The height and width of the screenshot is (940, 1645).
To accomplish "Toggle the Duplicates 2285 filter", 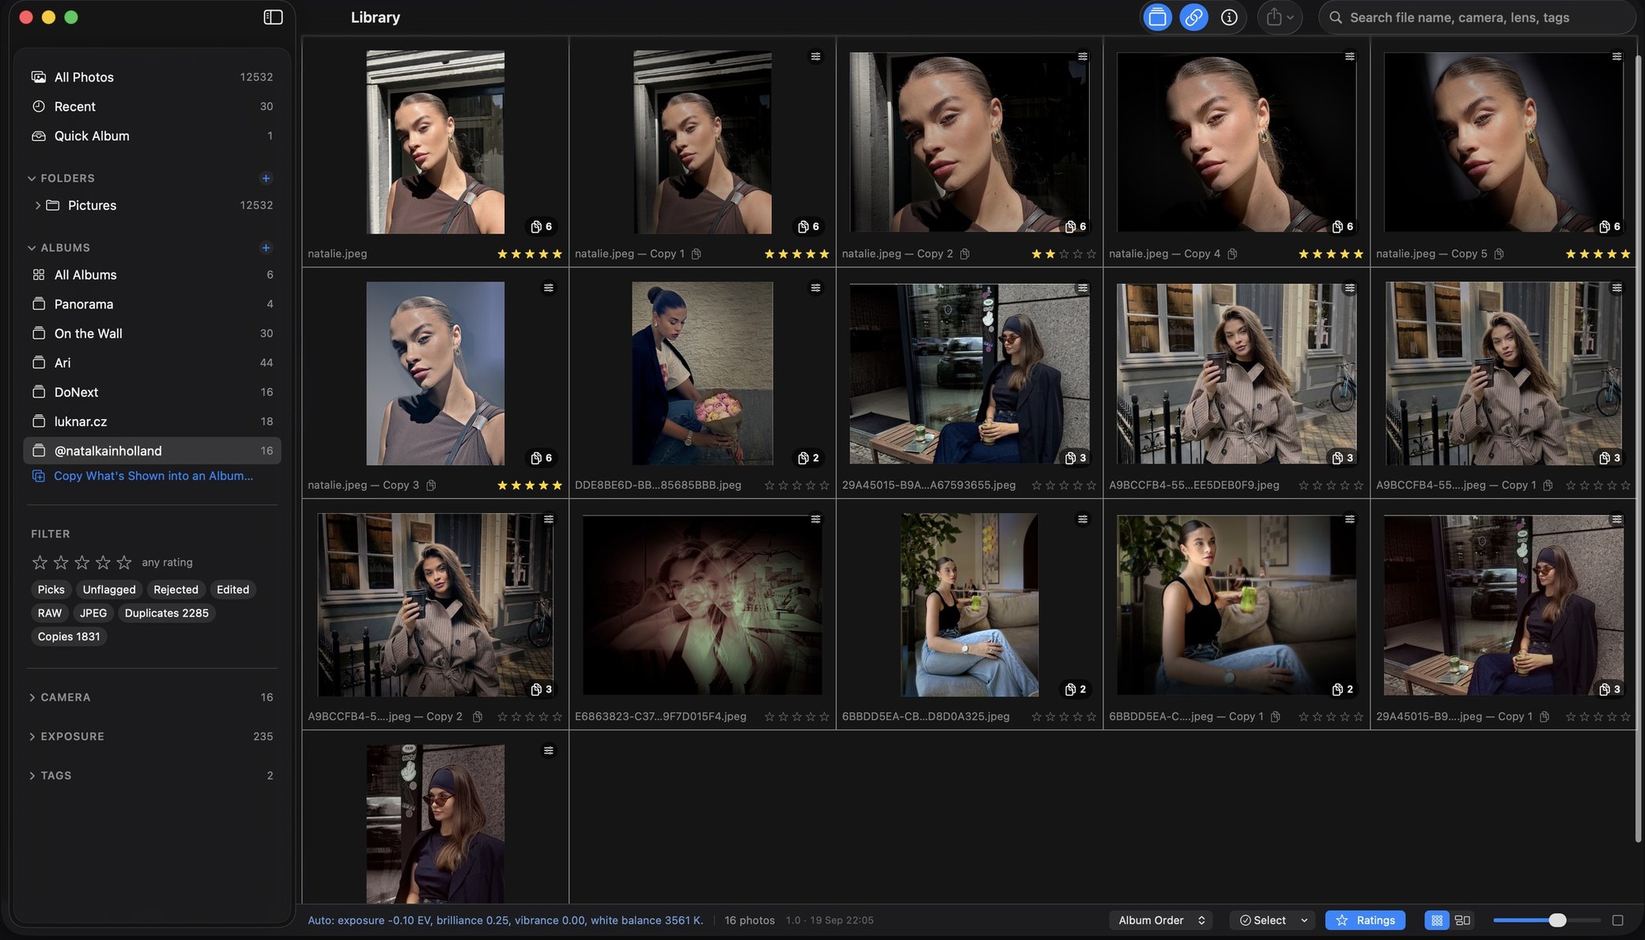I will (167, 613).
